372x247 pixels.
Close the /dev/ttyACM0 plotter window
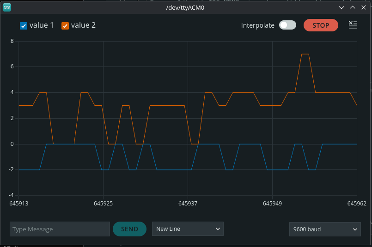click(x=363, y=7)
